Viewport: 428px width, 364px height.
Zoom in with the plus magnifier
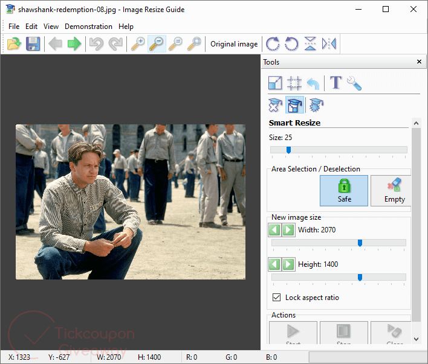pyautogui.click(x=138, y=43)
